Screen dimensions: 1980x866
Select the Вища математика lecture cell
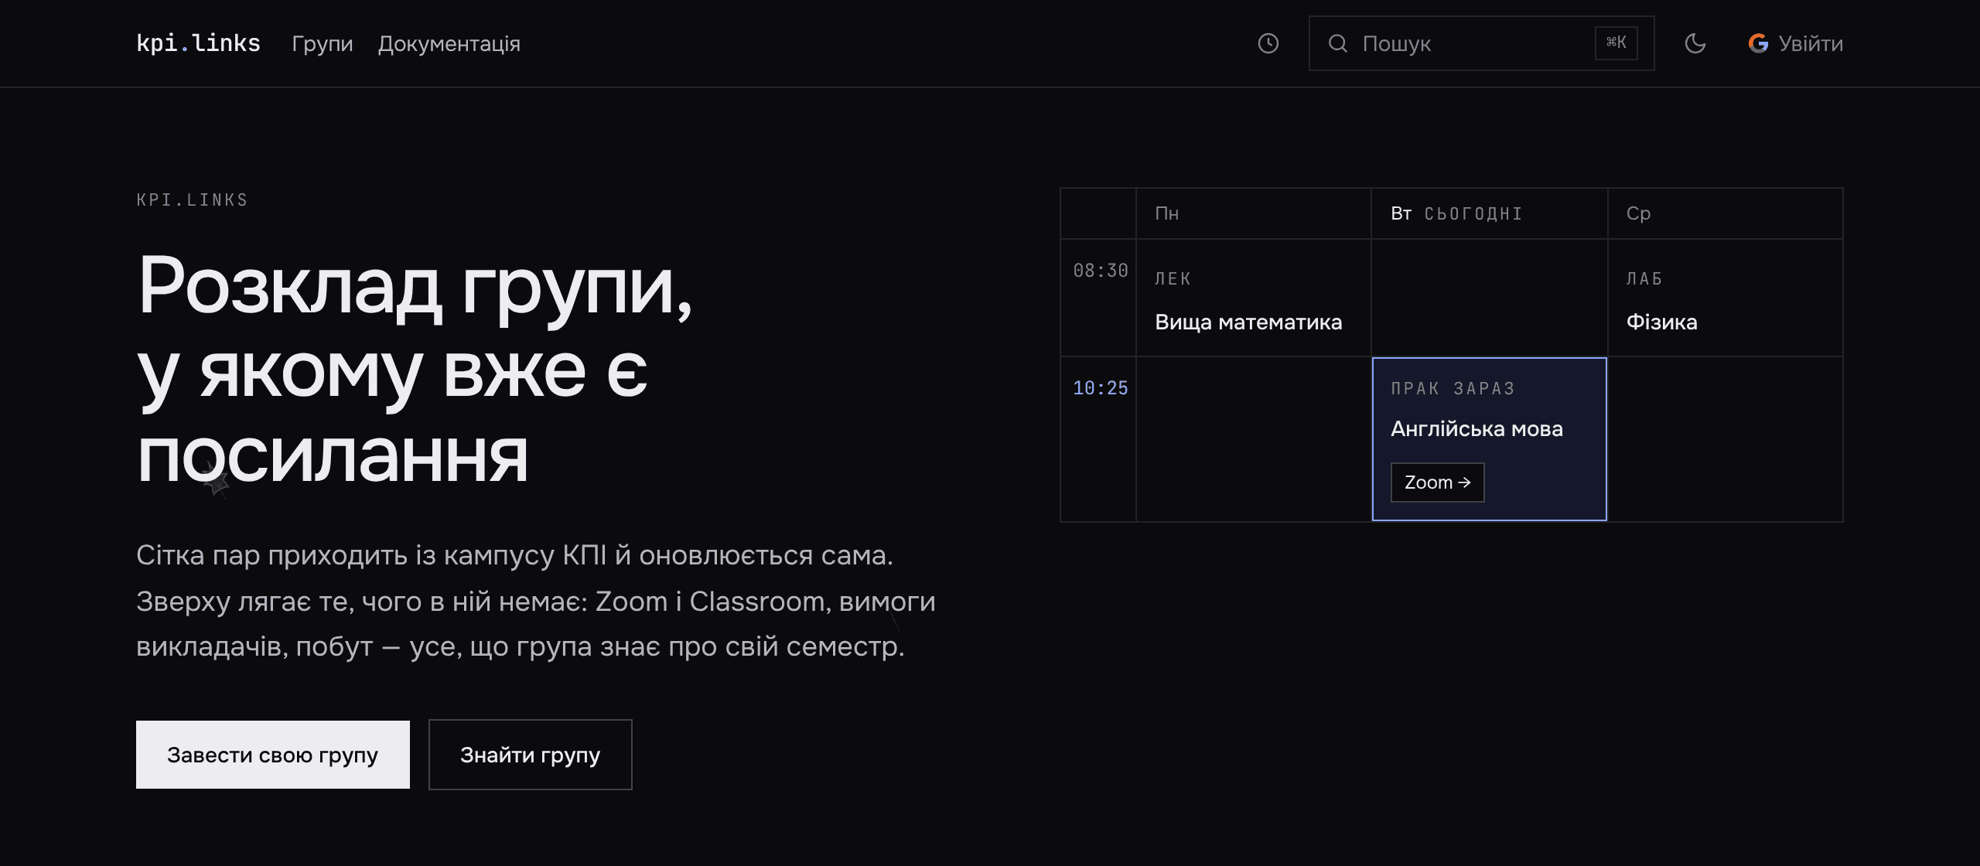1254,298
